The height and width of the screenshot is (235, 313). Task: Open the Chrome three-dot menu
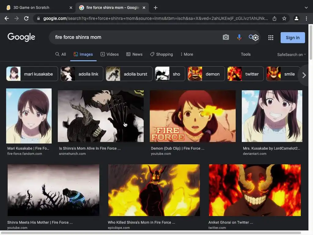[306, 18]
